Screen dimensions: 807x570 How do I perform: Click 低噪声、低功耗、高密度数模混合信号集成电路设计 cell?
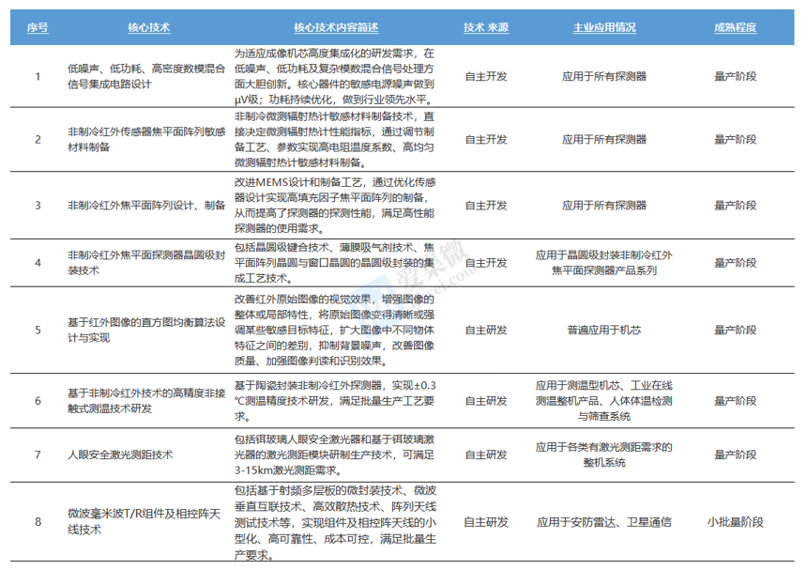[x=146, y=76]
